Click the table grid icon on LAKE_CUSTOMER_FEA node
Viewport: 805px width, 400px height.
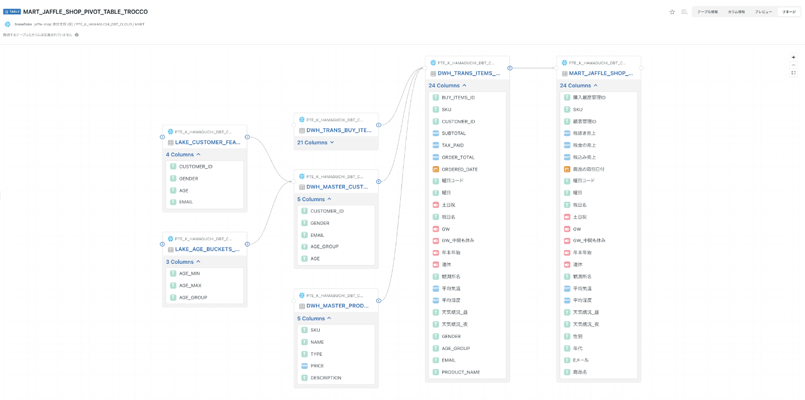171,143
